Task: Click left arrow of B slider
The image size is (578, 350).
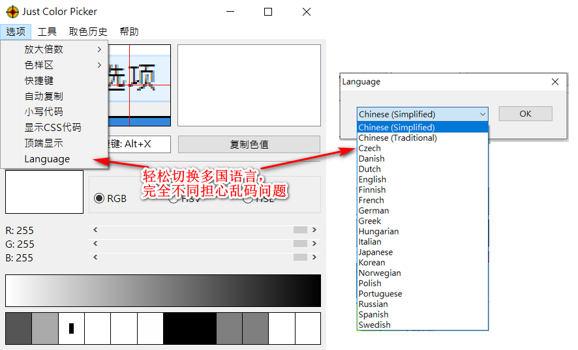Action: (x=95, y=257)
